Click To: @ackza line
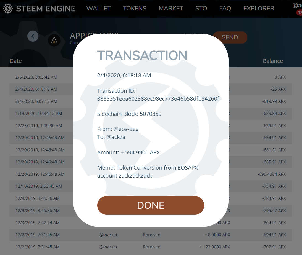The height and width of the screenshot is (255, 302). tap(111, 137)
